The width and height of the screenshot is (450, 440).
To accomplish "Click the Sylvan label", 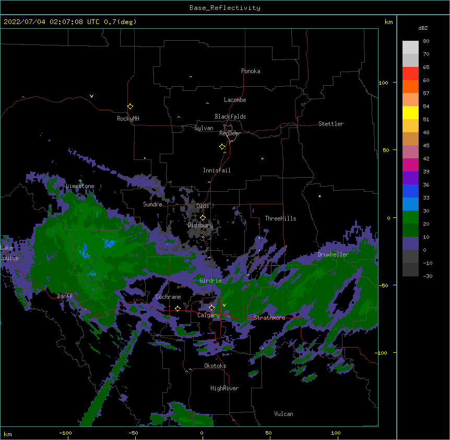I will [204, 128].
